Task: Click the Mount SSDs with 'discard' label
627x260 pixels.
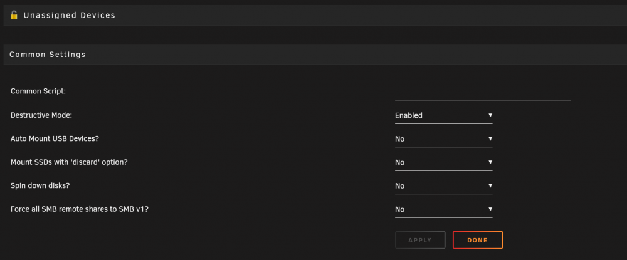Action: coord(69,162)
